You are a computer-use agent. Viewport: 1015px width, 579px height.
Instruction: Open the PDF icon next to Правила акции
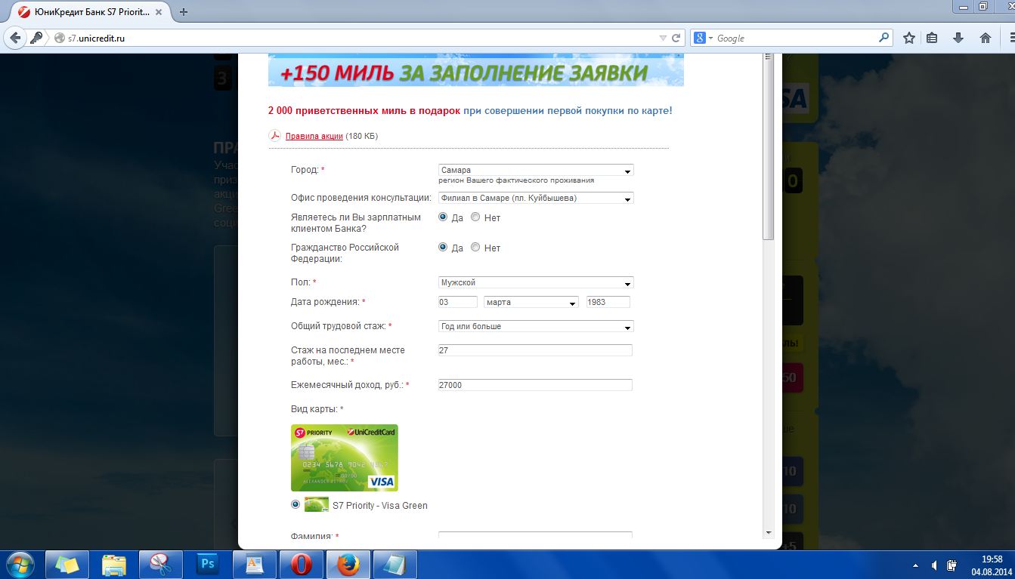[x=275, y=136]
